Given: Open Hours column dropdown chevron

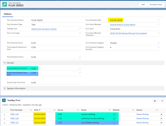Looking at the screenshot, I should tap(78, 110).
